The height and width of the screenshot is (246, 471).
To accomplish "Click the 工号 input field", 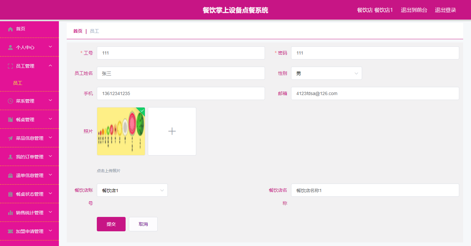I will [x=181, y=53].
